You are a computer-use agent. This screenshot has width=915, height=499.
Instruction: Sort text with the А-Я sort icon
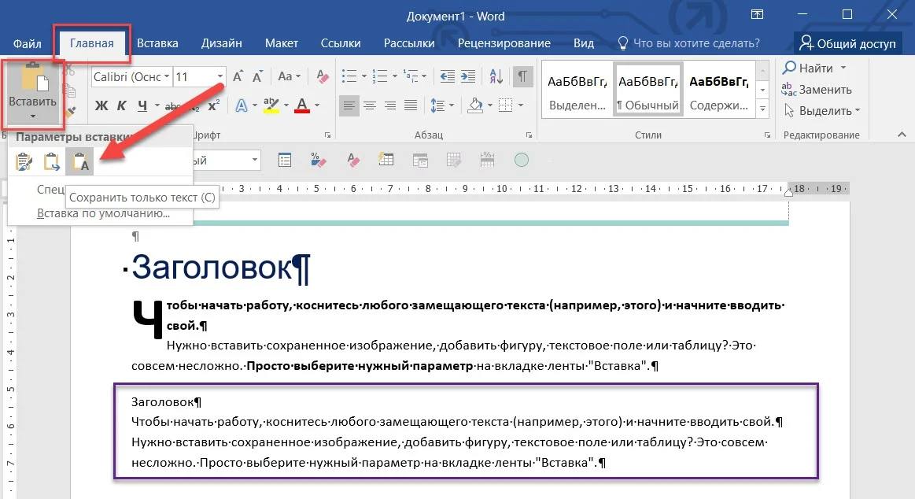coord(496,76)
